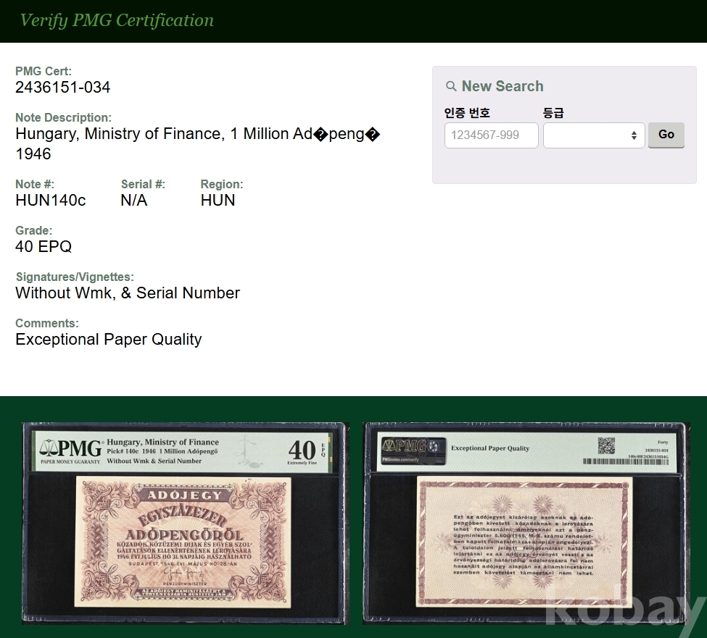This screenshot has width=707, height=638.
Task: Select the PMG Cert number 2436151-034
Action: [62, 88]
